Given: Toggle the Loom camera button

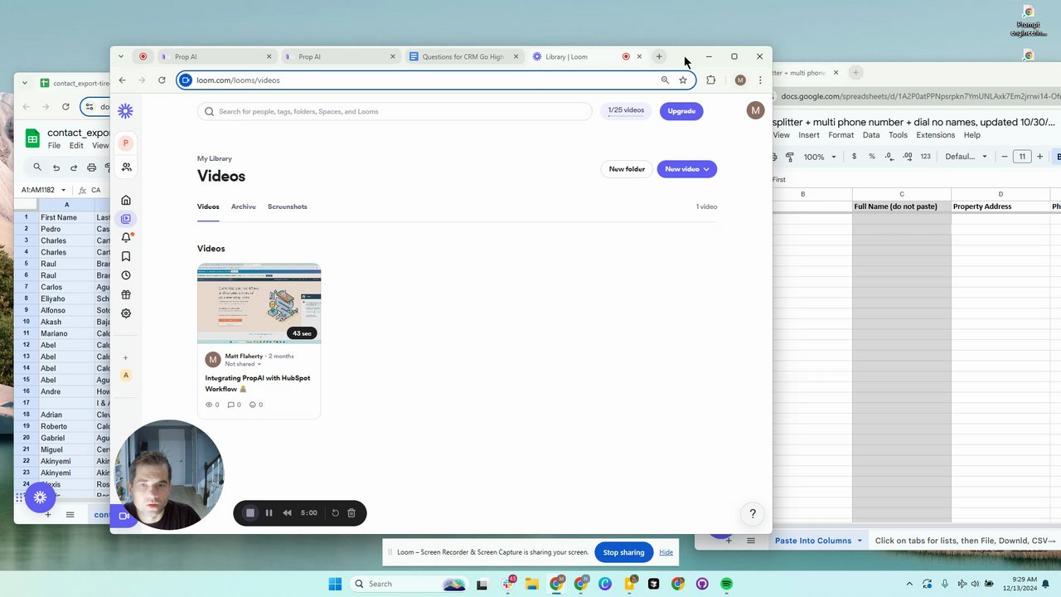Looking at the screenshot, I should [124, 516].
